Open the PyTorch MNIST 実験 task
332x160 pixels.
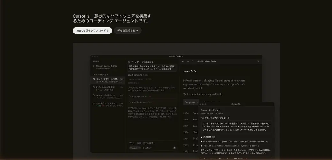108,88
